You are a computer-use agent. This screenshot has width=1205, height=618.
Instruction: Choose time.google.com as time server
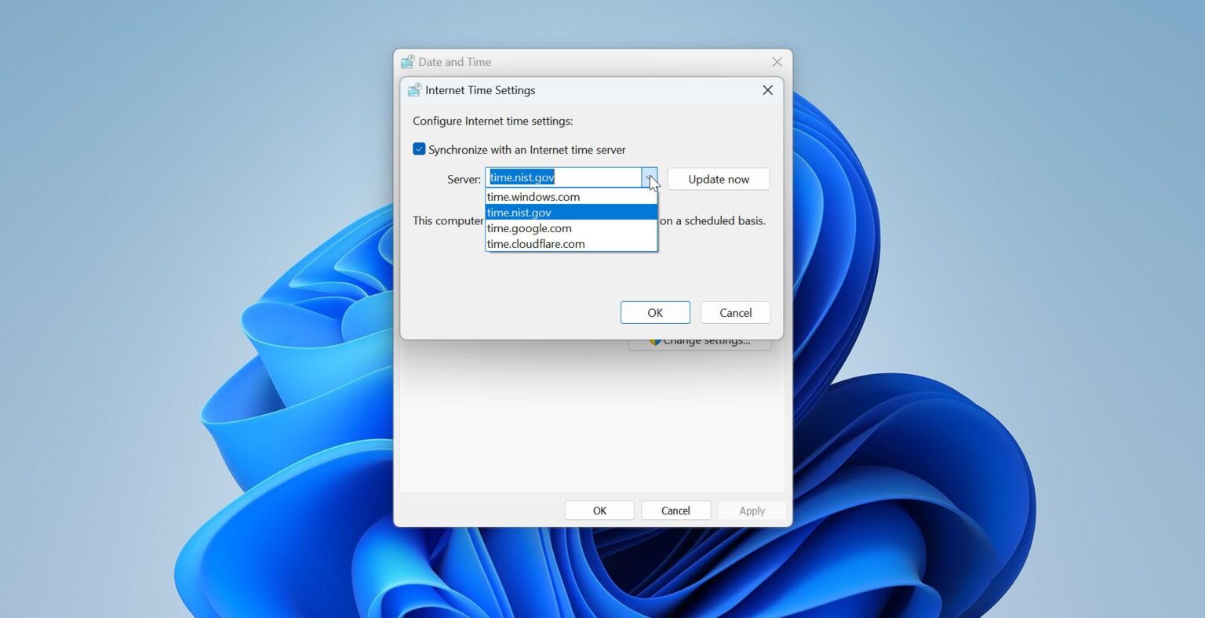point(530,228)
